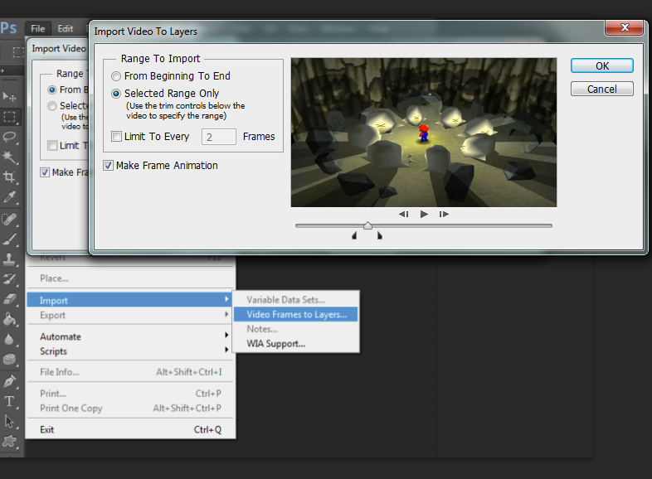Close the Import Video To Layers dialog
The height and width of the screenshot is (479, 652).
coord(624,28)
